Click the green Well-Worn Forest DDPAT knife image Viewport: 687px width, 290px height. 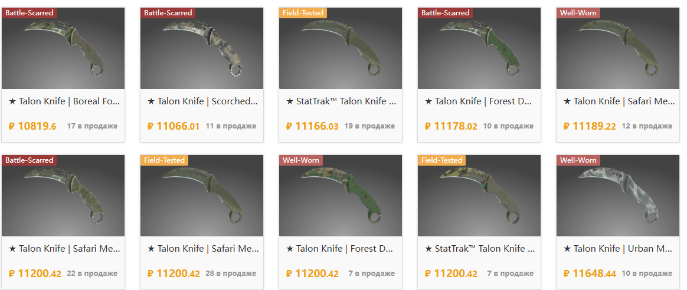(341, 196)
